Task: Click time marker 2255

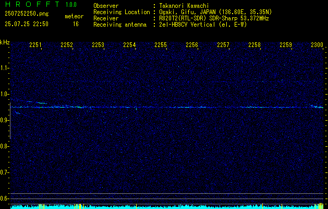Action: tap(161, 44)
